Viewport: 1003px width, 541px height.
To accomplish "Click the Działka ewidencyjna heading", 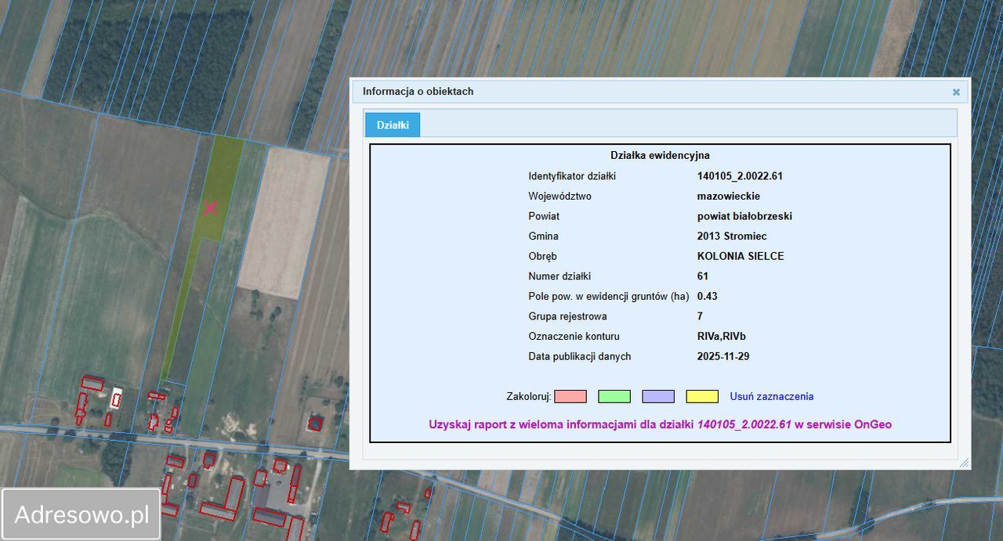I will (x=660, y=156).
